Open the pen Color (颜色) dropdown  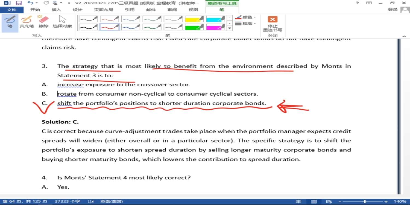pos(245,17)
